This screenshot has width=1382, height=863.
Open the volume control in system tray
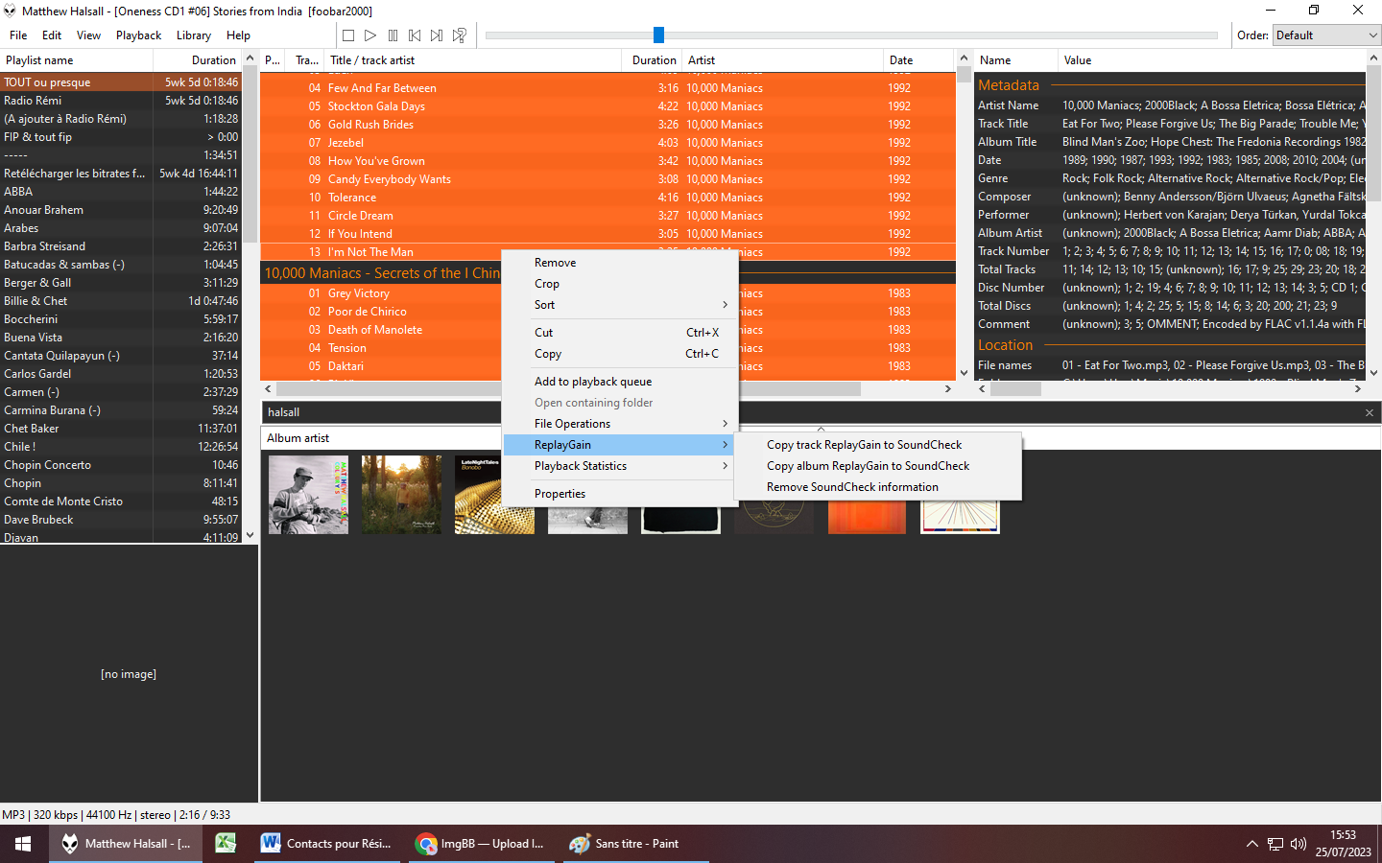[1299, 844]
